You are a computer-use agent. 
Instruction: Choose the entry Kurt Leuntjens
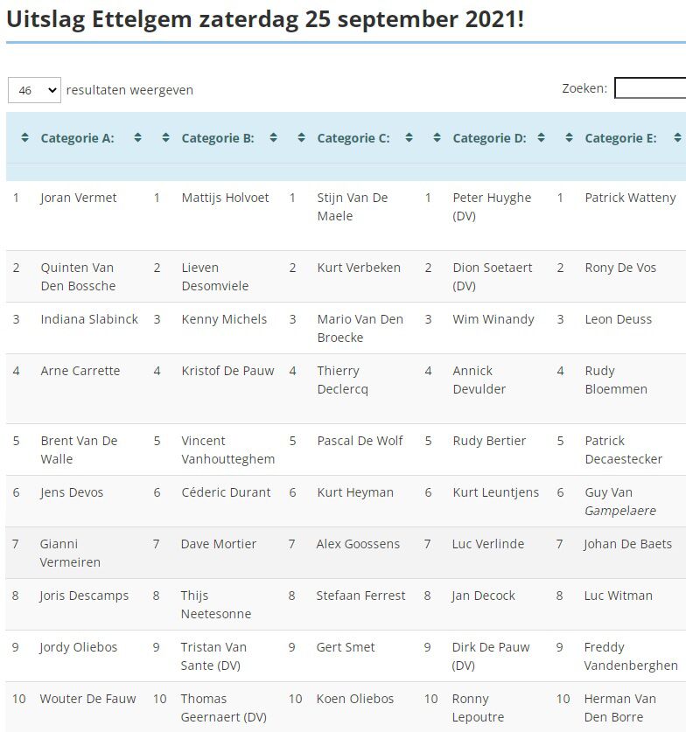pyautogui.click(x=495, y=492)
